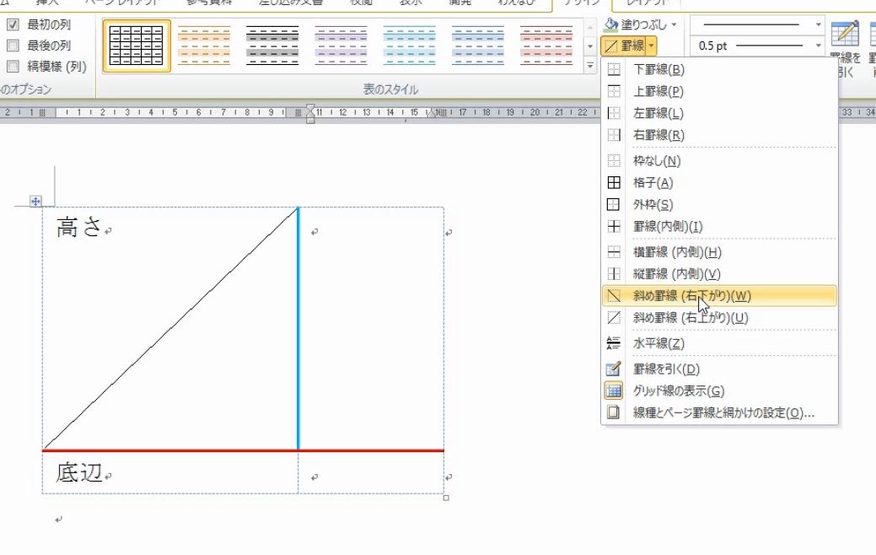
Task: Select the Draw Table (罫線を引く) pencil icon
Action: tap(613, 369)
